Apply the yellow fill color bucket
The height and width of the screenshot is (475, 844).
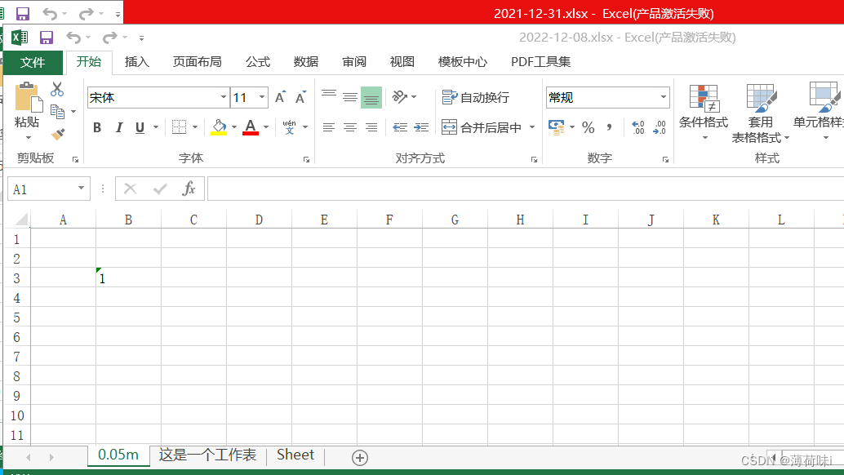(x=219, y=127)
